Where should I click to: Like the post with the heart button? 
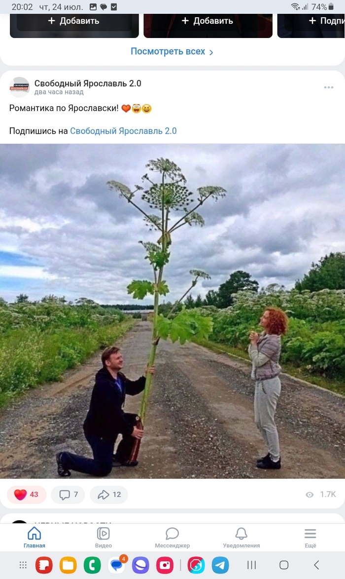pyautogui.click(x=27, y=495)
